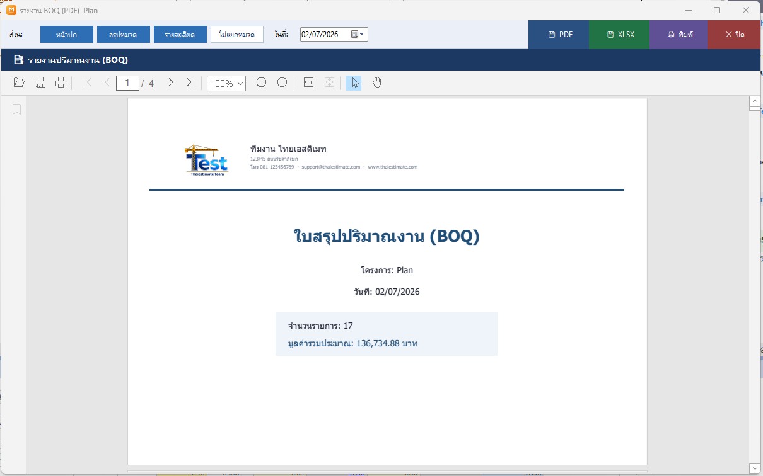Click the scrollbar down arrow
This screenshot has height=476, width=763.
click(x=754, y=468)
